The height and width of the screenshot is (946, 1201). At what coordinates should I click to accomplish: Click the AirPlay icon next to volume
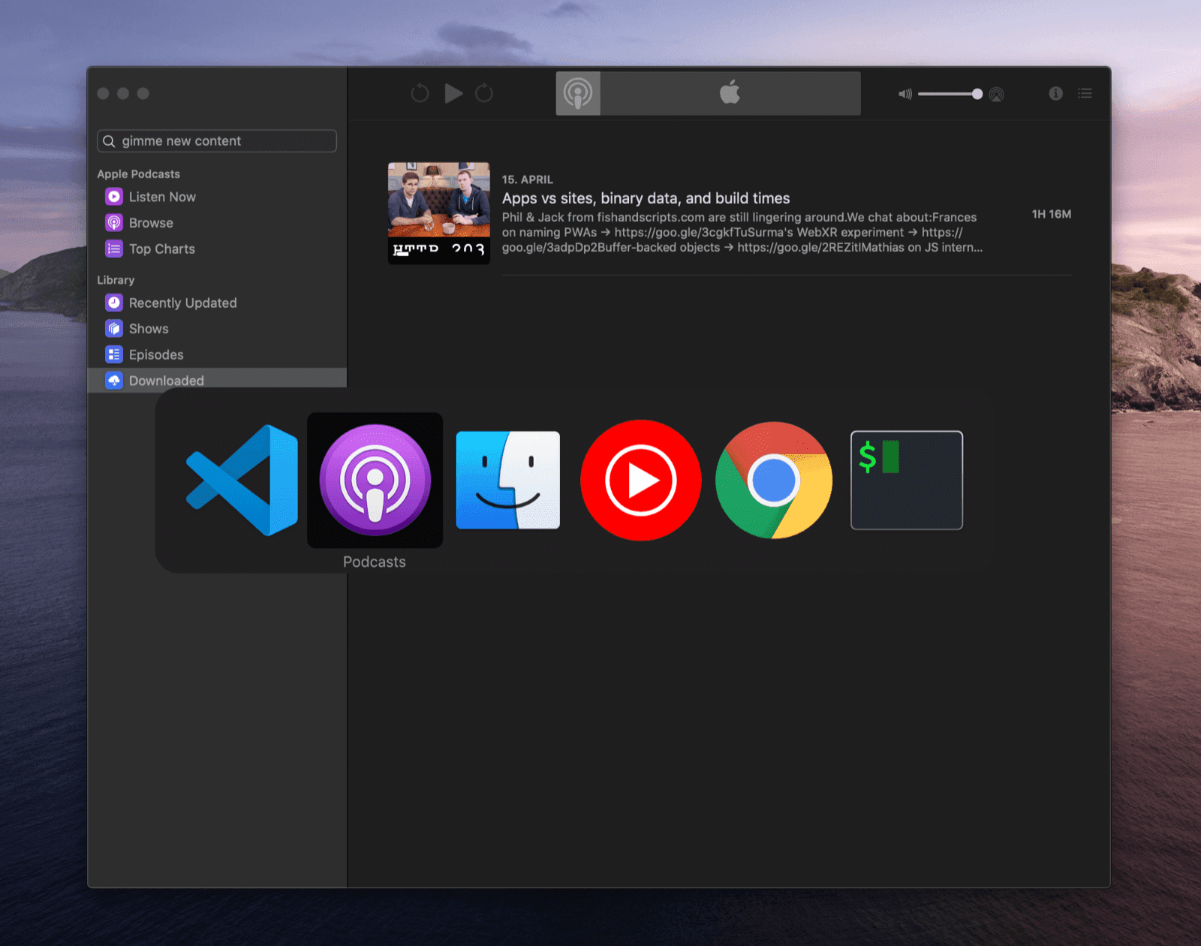point(996,94)
